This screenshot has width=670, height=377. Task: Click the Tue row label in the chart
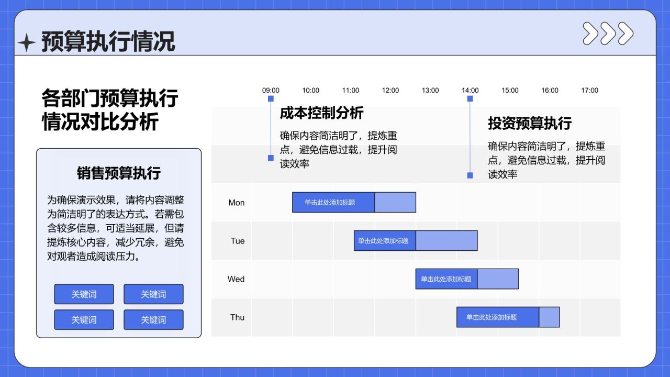click(x=237, y=241)
